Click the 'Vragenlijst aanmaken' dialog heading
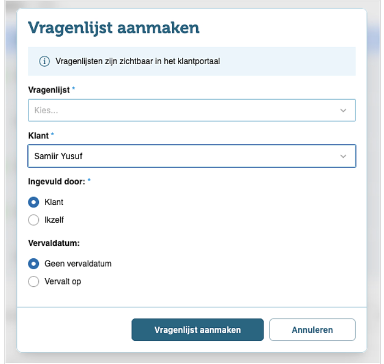Viewport: 384px width, 364px height. [113, 28]
